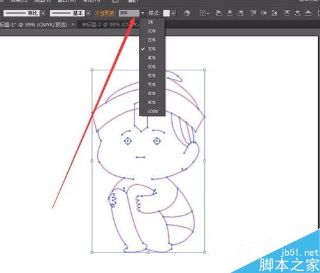Choose 40% in the opacity list
The height and width of the screenshot is (273, 320).
pos(152,58)
